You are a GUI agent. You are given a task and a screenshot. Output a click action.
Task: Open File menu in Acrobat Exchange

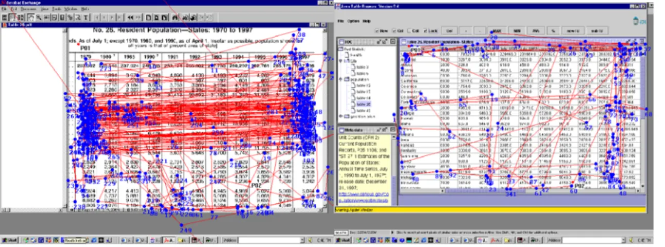4,9
